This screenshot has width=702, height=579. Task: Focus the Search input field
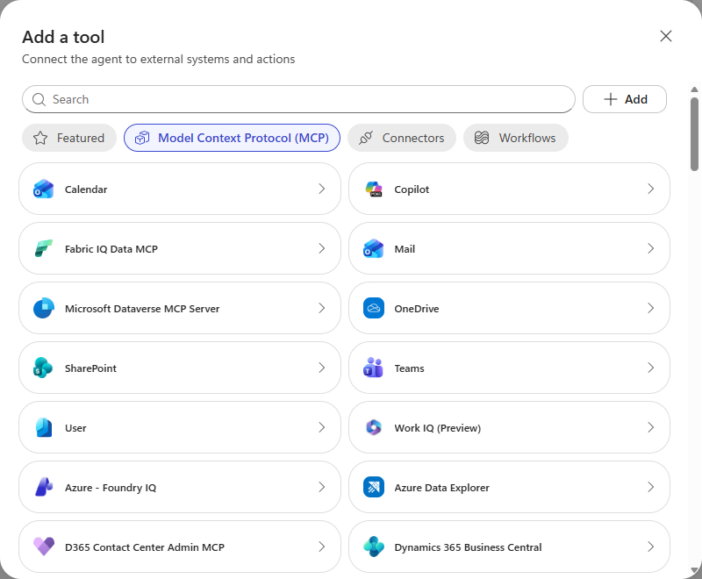click(x=298, y=99)
